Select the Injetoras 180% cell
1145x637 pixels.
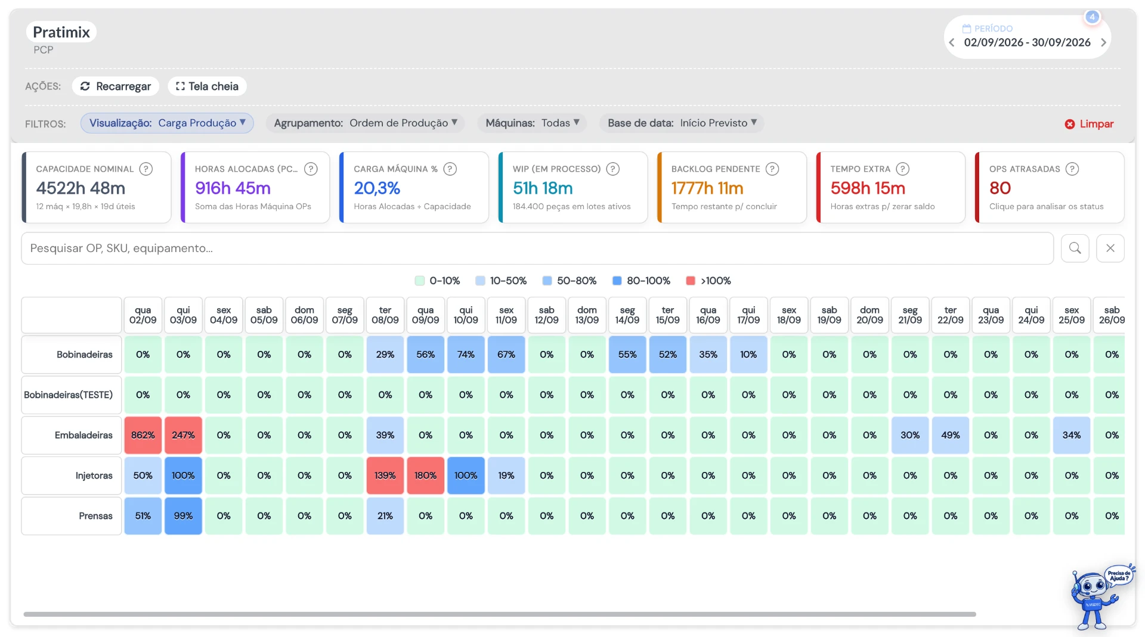coord(426,476)
